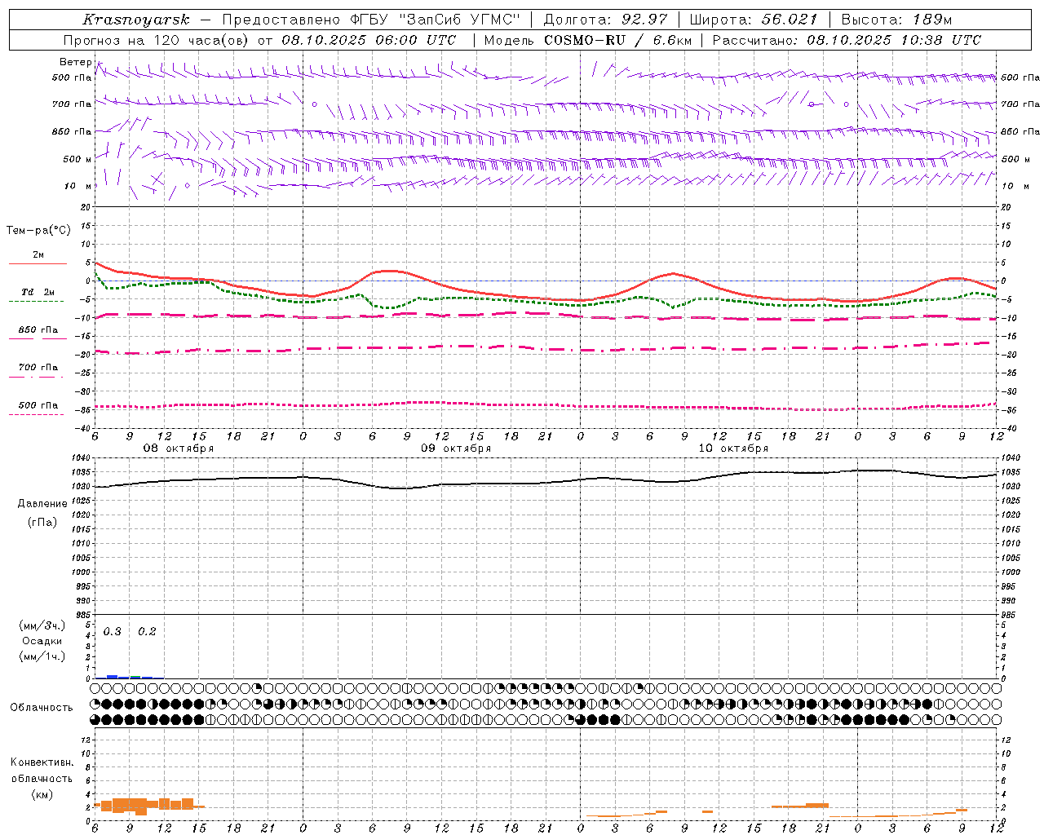Click the Облачность cloud cover label
The height and width of the screenshot is (835, 1044).
pyautogui.click(x=42, y=708)
